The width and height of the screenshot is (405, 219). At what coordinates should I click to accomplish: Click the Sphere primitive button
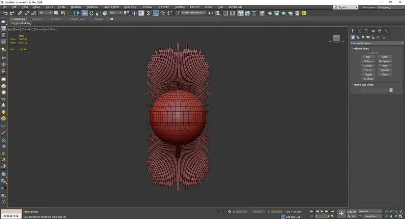(368, 61)
